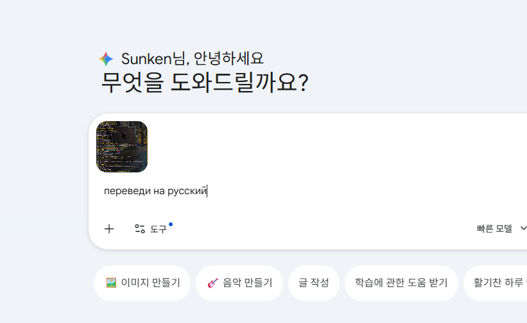This screenshot has width=527, height=323.
Task: Click the blue notification dot beside 도구
Action: click(x=171, y=224)
